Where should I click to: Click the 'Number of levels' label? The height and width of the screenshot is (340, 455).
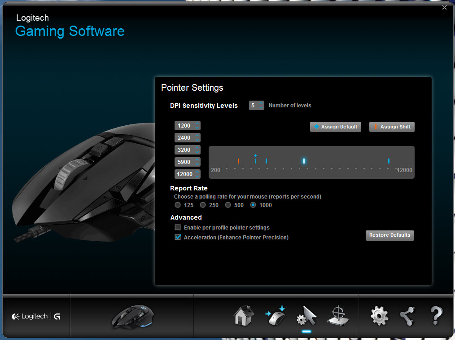(290, 106)
